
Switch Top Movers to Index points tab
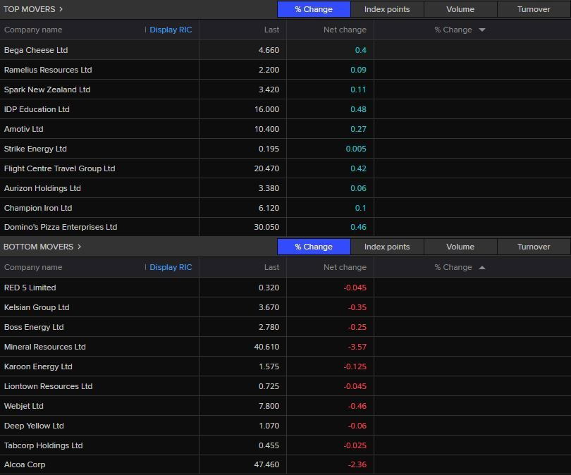tap(387, 9)
